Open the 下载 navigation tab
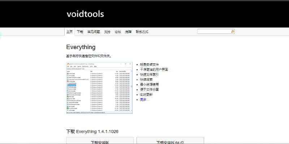Screen dimensions: 289x144 pyautogui.click(x=80, y=32)
